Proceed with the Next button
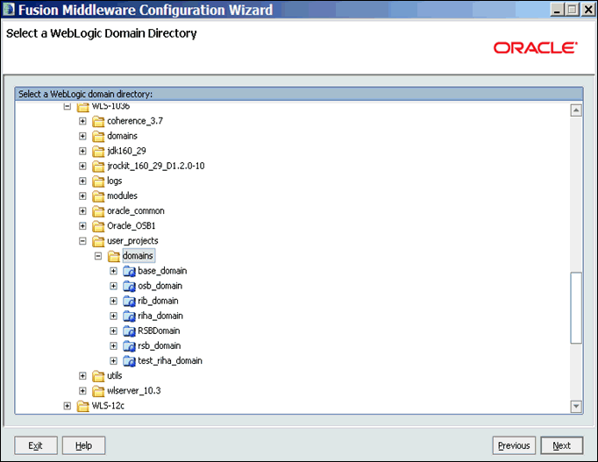Image resolution: width=598 pixels, height=462 pixels. pyautogui.click(x=562, y=445)
